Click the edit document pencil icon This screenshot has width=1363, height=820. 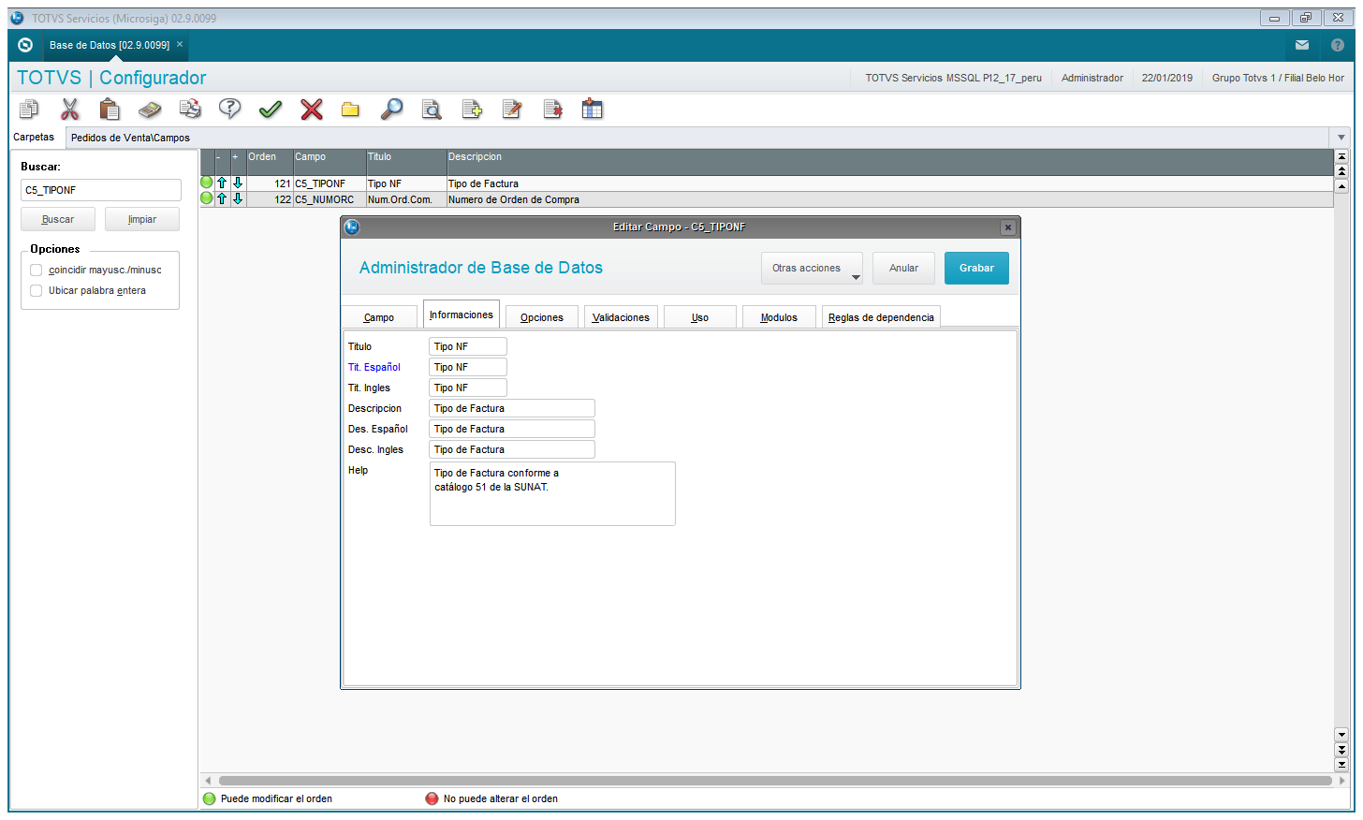click(512, 110)
